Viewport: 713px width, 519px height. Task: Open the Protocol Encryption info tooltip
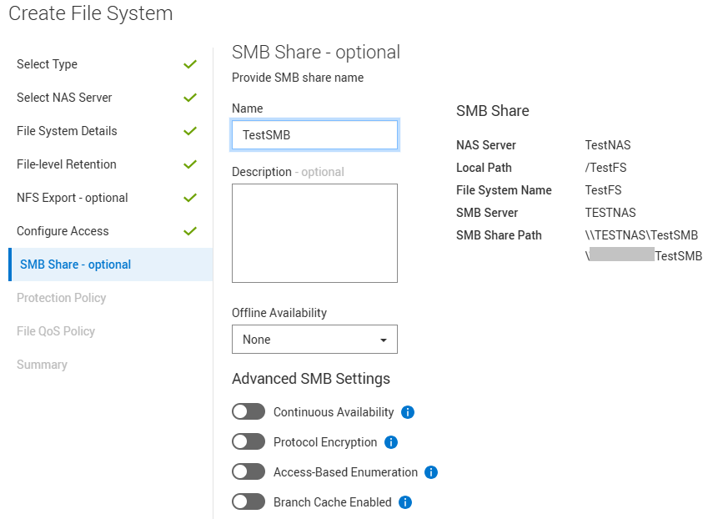390,442
